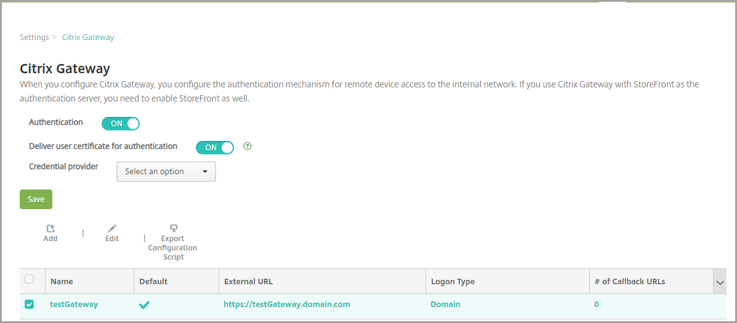Click the Default green checkmark for testGateway
Screen dimensions: 737x323
(x=144, y=305)
